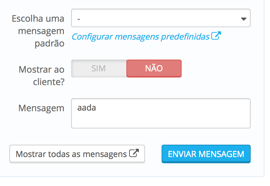
Task: Focus the Mensagem text area
Action: (161, 113)
